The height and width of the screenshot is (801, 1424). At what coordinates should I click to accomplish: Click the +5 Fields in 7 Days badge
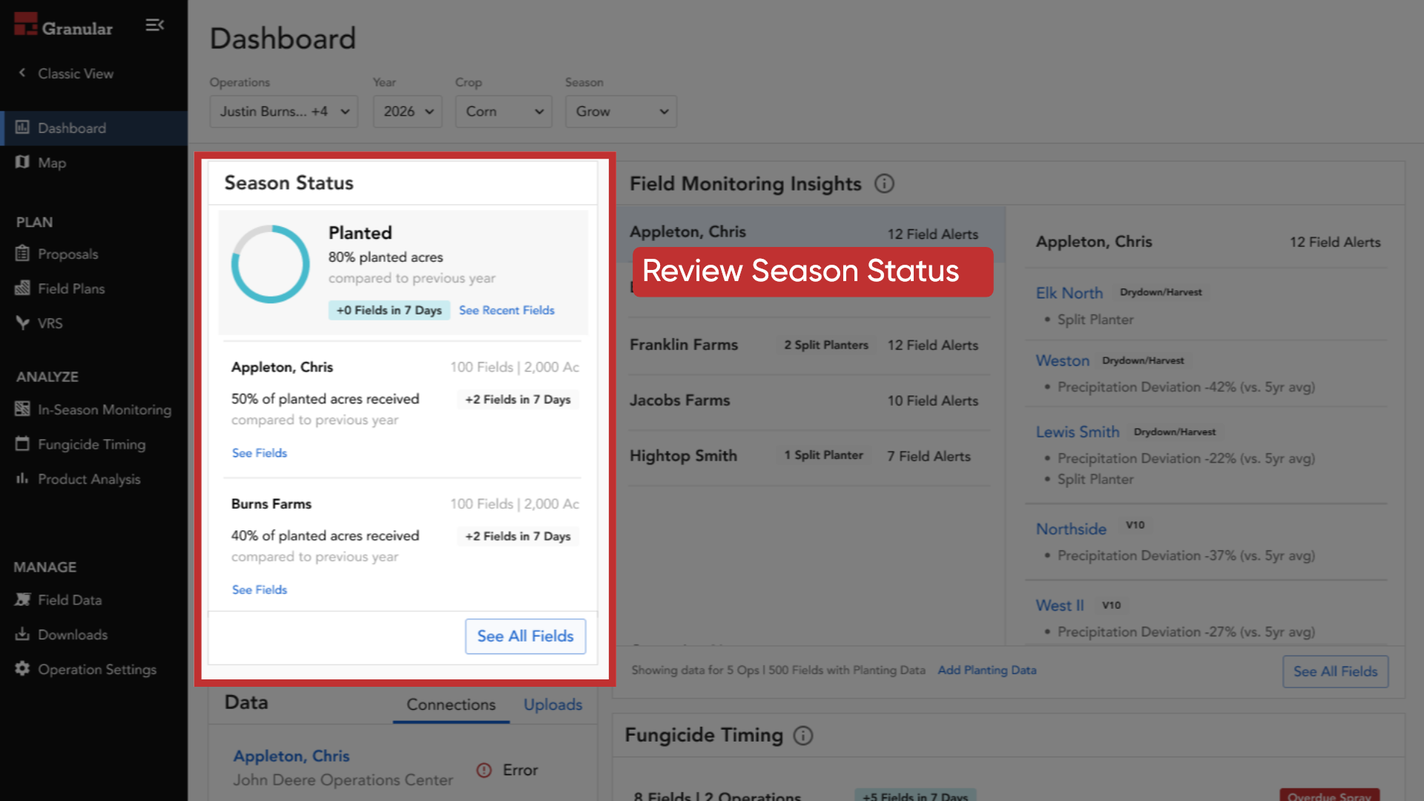[x=915, y=795]
